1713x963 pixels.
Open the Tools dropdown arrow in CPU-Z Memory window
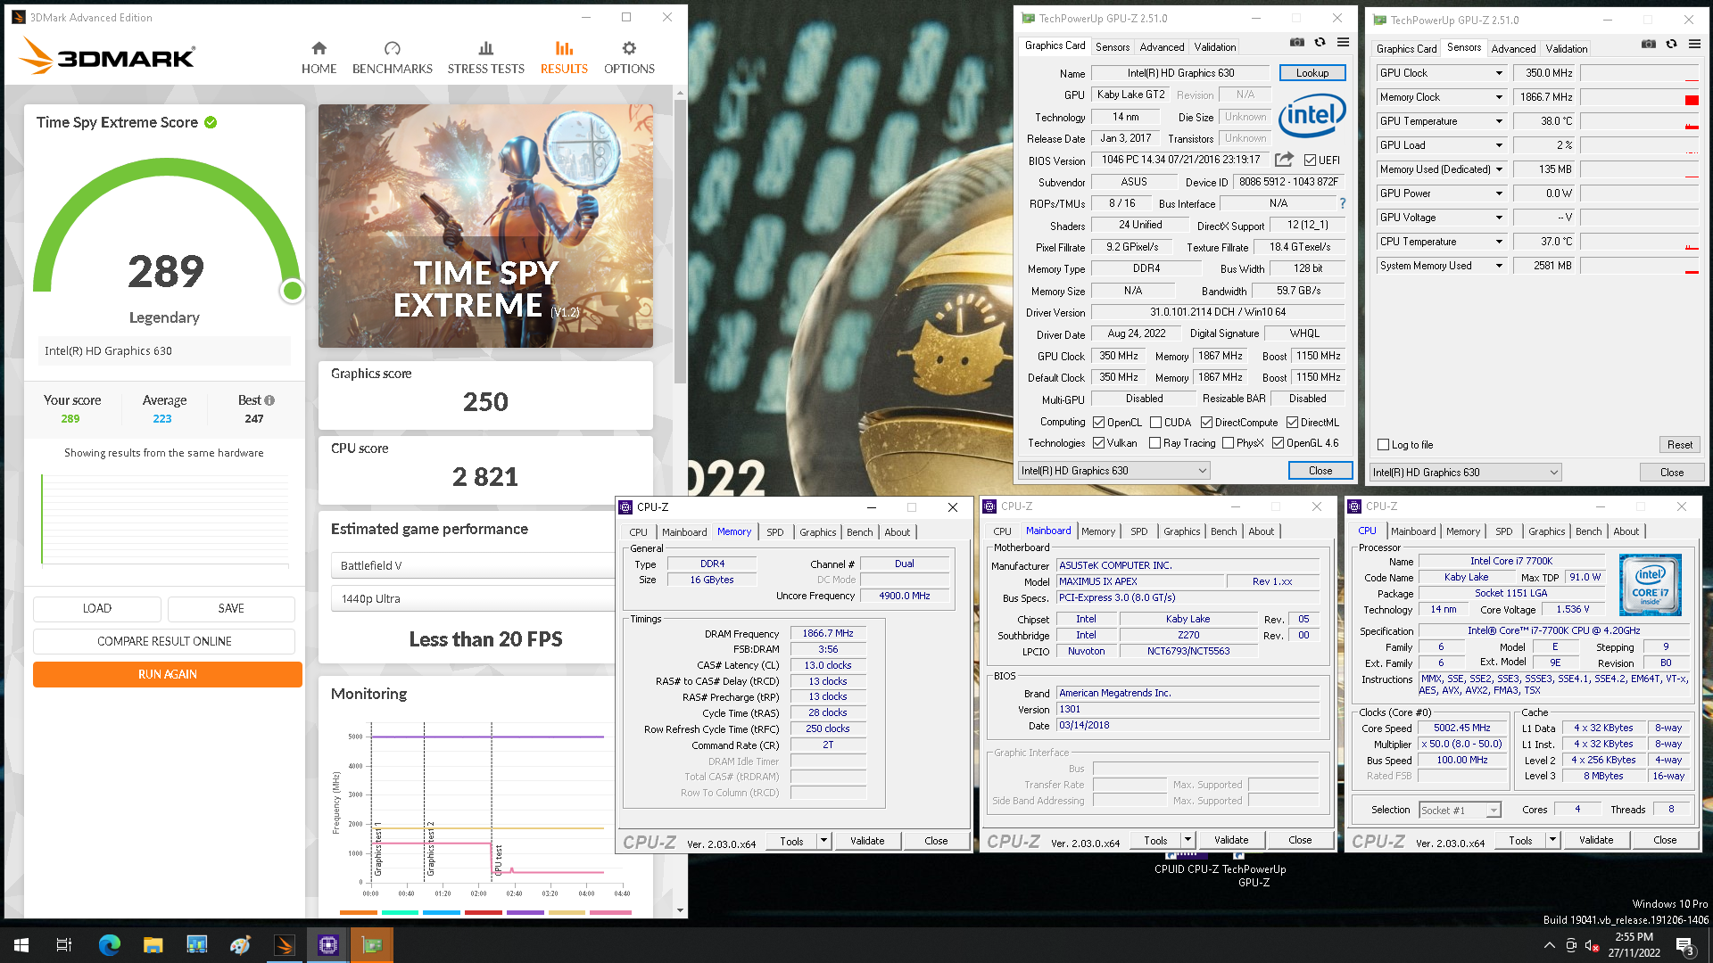click(x=823, y=841)
